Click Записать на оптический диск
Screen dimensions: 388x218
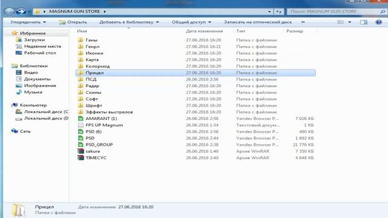[x=258, y=22]
